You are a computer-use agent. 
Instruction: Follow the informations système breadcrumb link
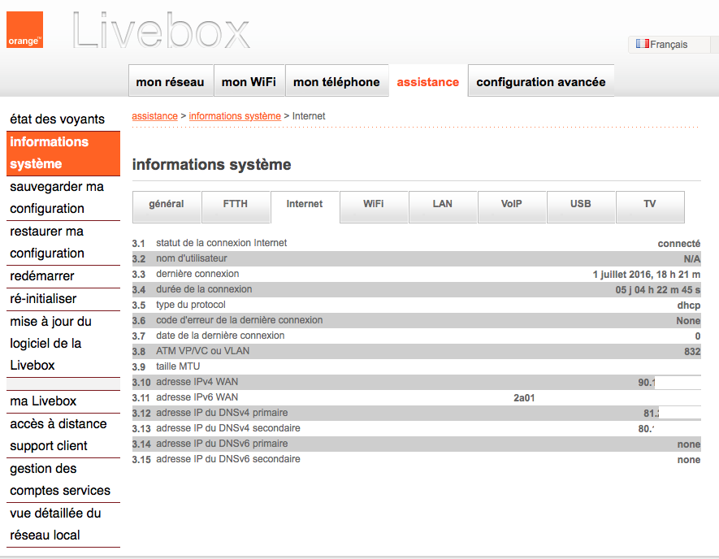pos(235,116)
